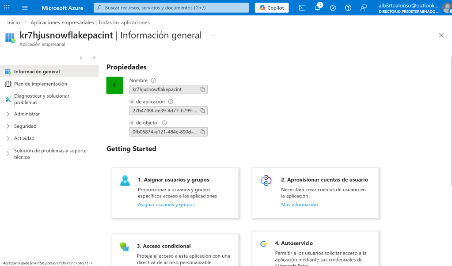
Task: Launch the Copilot button
Action: 272,8
